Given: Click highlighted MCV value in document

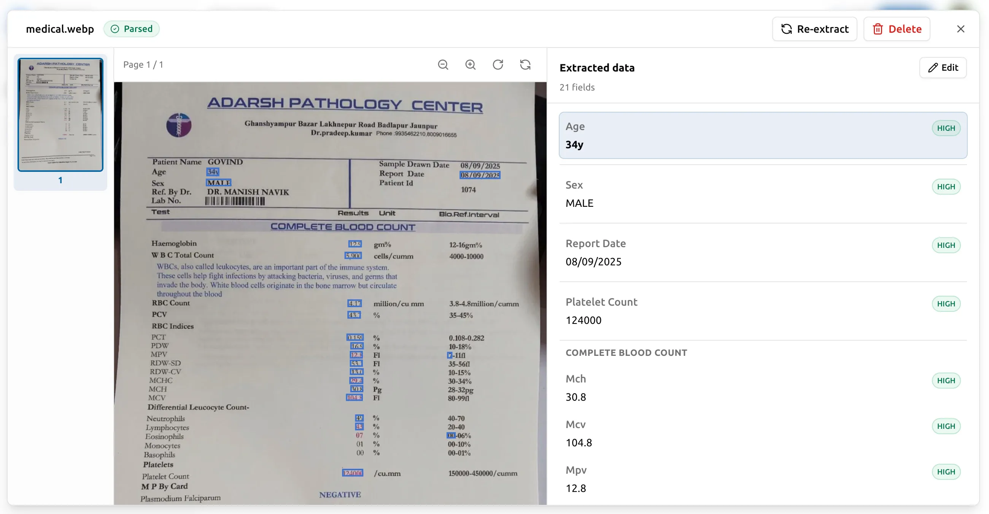Looking at the screenshot, I should pos(355,397).
